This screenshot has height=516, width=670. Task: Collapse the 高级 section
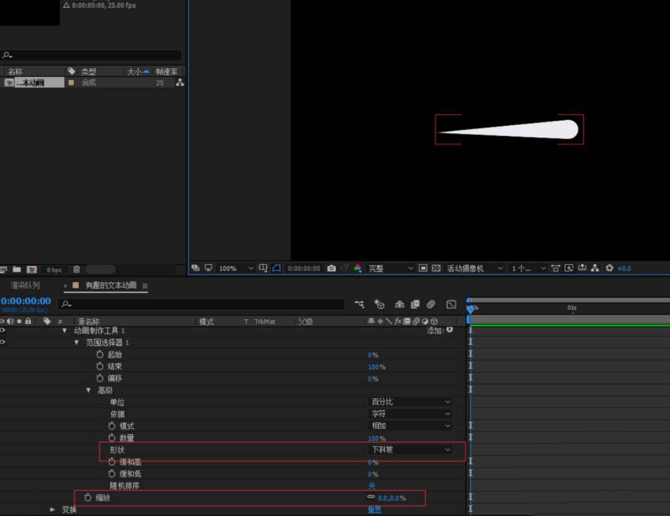(88, 390)
